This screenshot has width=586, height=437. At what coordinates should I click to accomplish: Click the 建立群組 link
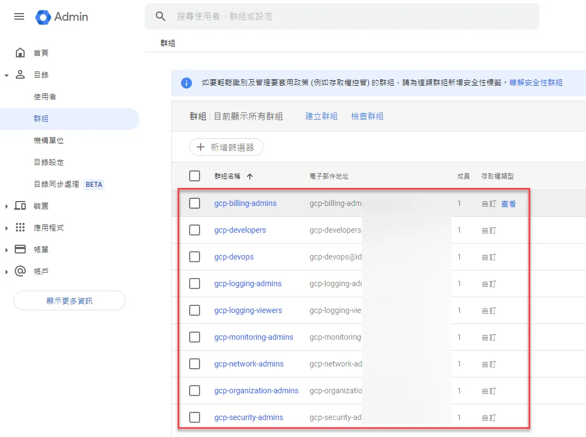click(x=321, y=116)
